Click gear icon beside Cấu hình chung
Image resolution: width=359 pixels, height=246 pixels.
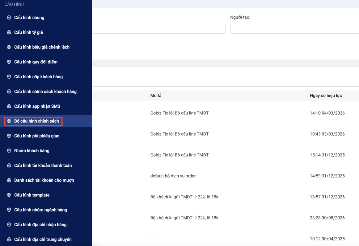click(9, 18)
